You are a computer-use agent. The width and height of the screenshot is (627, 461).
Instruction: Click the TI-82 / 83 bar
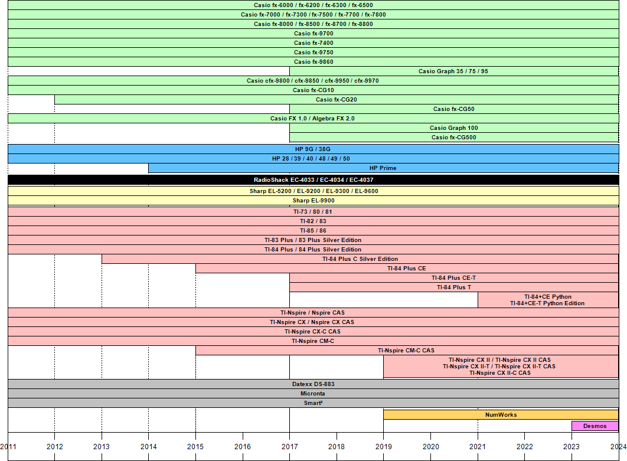tap(314, 221)
